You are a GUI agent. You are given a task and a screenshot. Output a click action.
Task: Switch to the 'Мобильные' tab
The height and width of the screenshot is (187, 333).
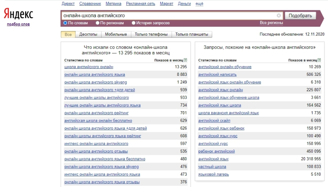(x=116, y=34)
